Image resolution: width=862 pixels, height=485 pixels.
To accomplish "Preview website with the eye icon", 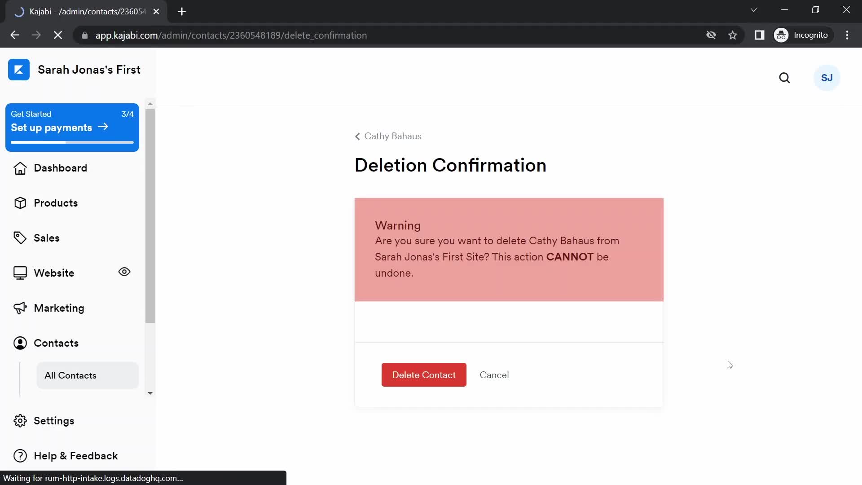I will tap(124, 272).
